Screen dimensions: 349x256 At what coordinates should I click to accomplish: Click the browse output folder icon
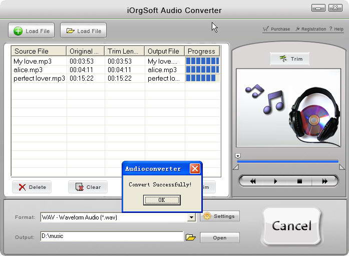191,237
